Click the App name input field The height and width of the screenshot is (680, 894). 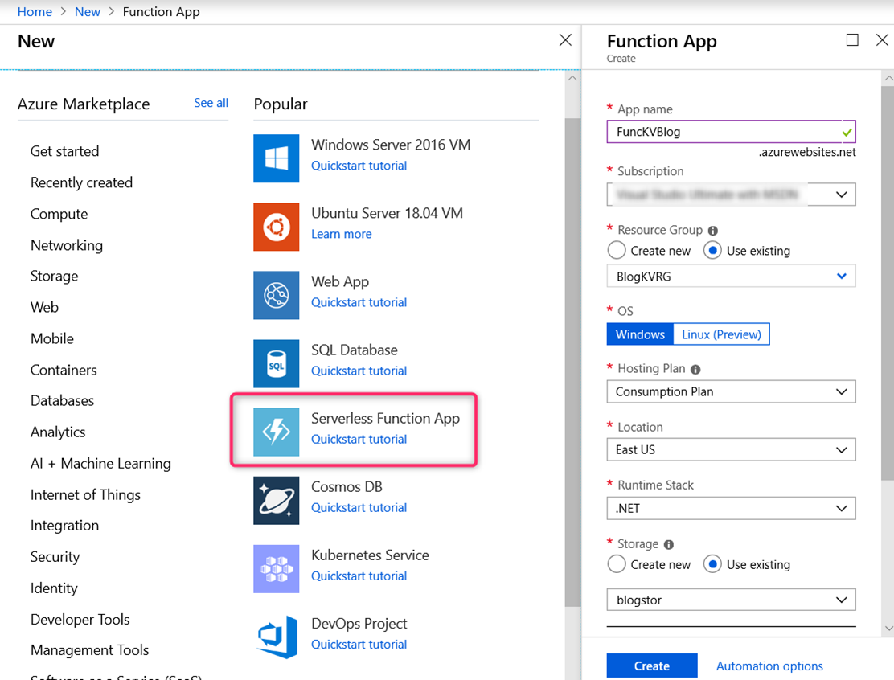point(731,132)
